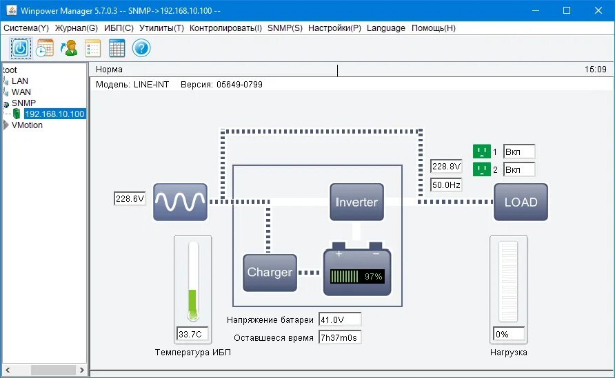Open the Language menu
615x378 pixels.
[x=386, y=28]
